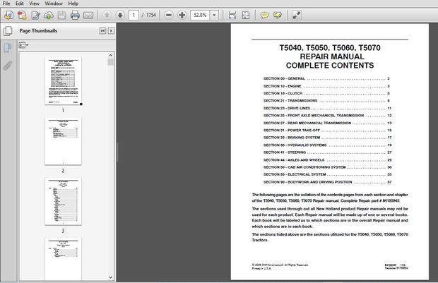Click 'SECTION 44 - AXLES AND WHEELS' line
The width and height of the screenshot is (438, 283).
tap(327, 160)
